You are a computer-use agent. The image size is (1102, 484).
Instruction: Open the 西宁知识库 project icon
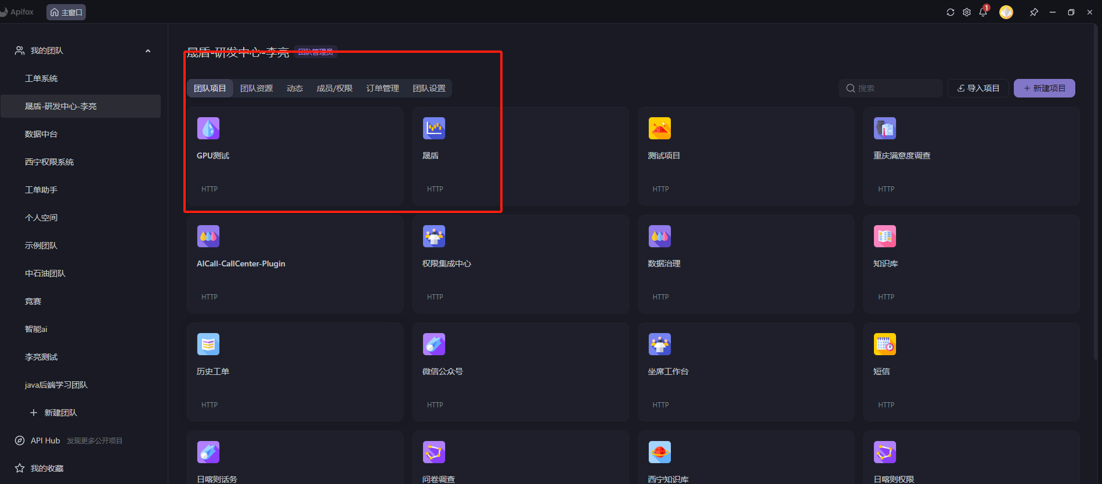click(660, 452)
